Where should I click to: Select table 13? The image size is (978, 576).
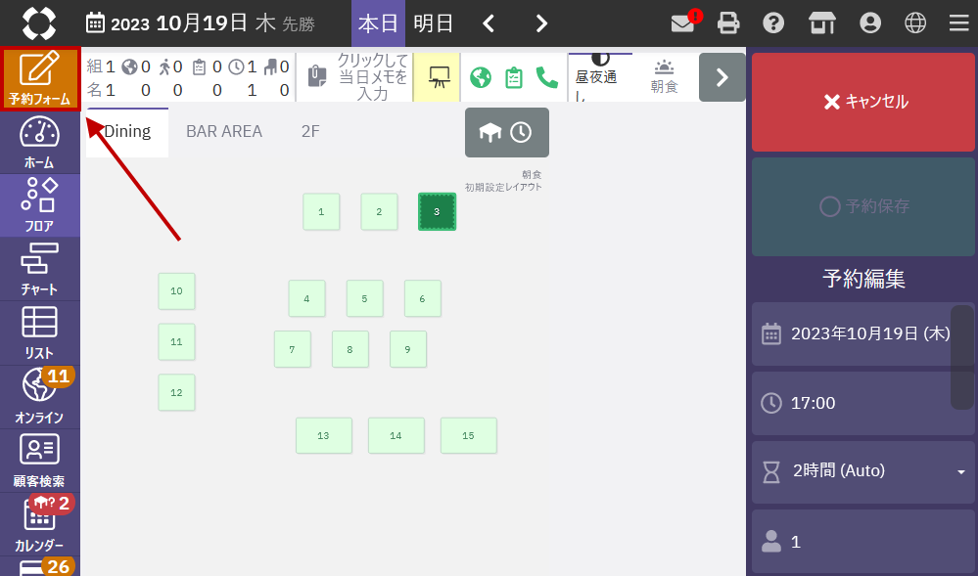tap(324, 436)
